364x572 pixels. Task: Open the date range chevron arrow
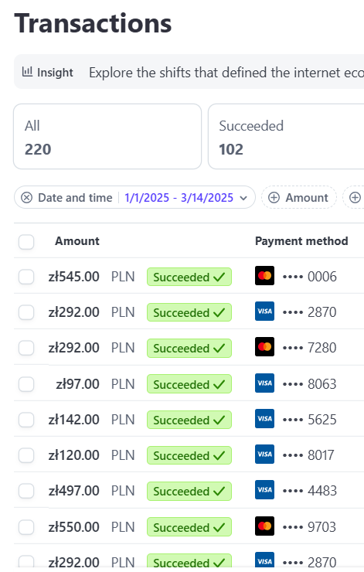pyautogui.click(x=243, y=198)
